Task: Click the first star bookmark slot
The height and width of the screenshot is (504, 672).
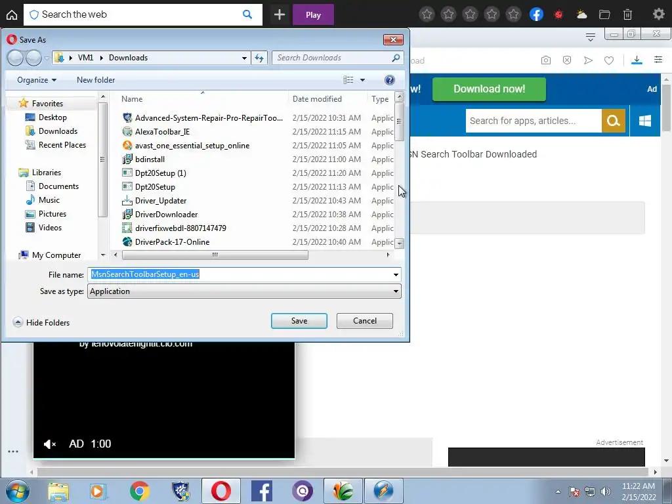Action: (x=427, y=14)
